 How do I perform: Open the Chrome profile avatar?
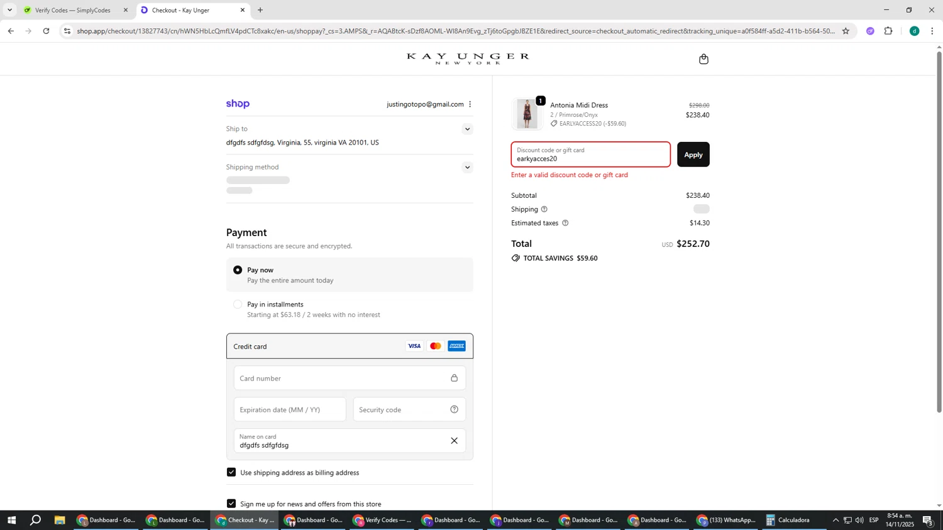click(914, 31)
